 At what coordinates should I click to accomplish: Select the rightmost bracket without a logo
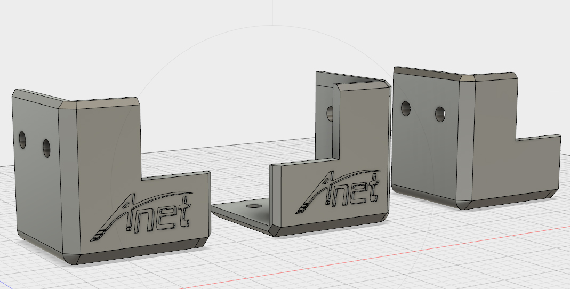(x=476, y=138)
